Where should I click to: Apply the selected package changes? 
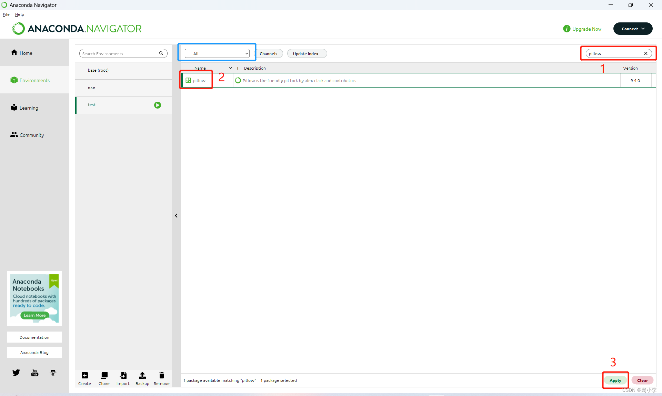click(x=615, y=380)
